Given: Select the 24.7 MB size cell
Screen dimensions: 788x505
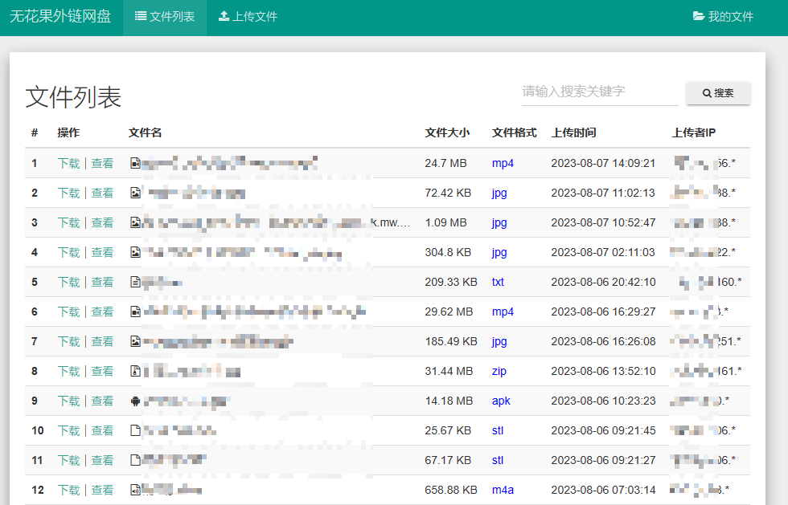Looking at the screenshot, I should pyautogui.click(x=445, y=163).
